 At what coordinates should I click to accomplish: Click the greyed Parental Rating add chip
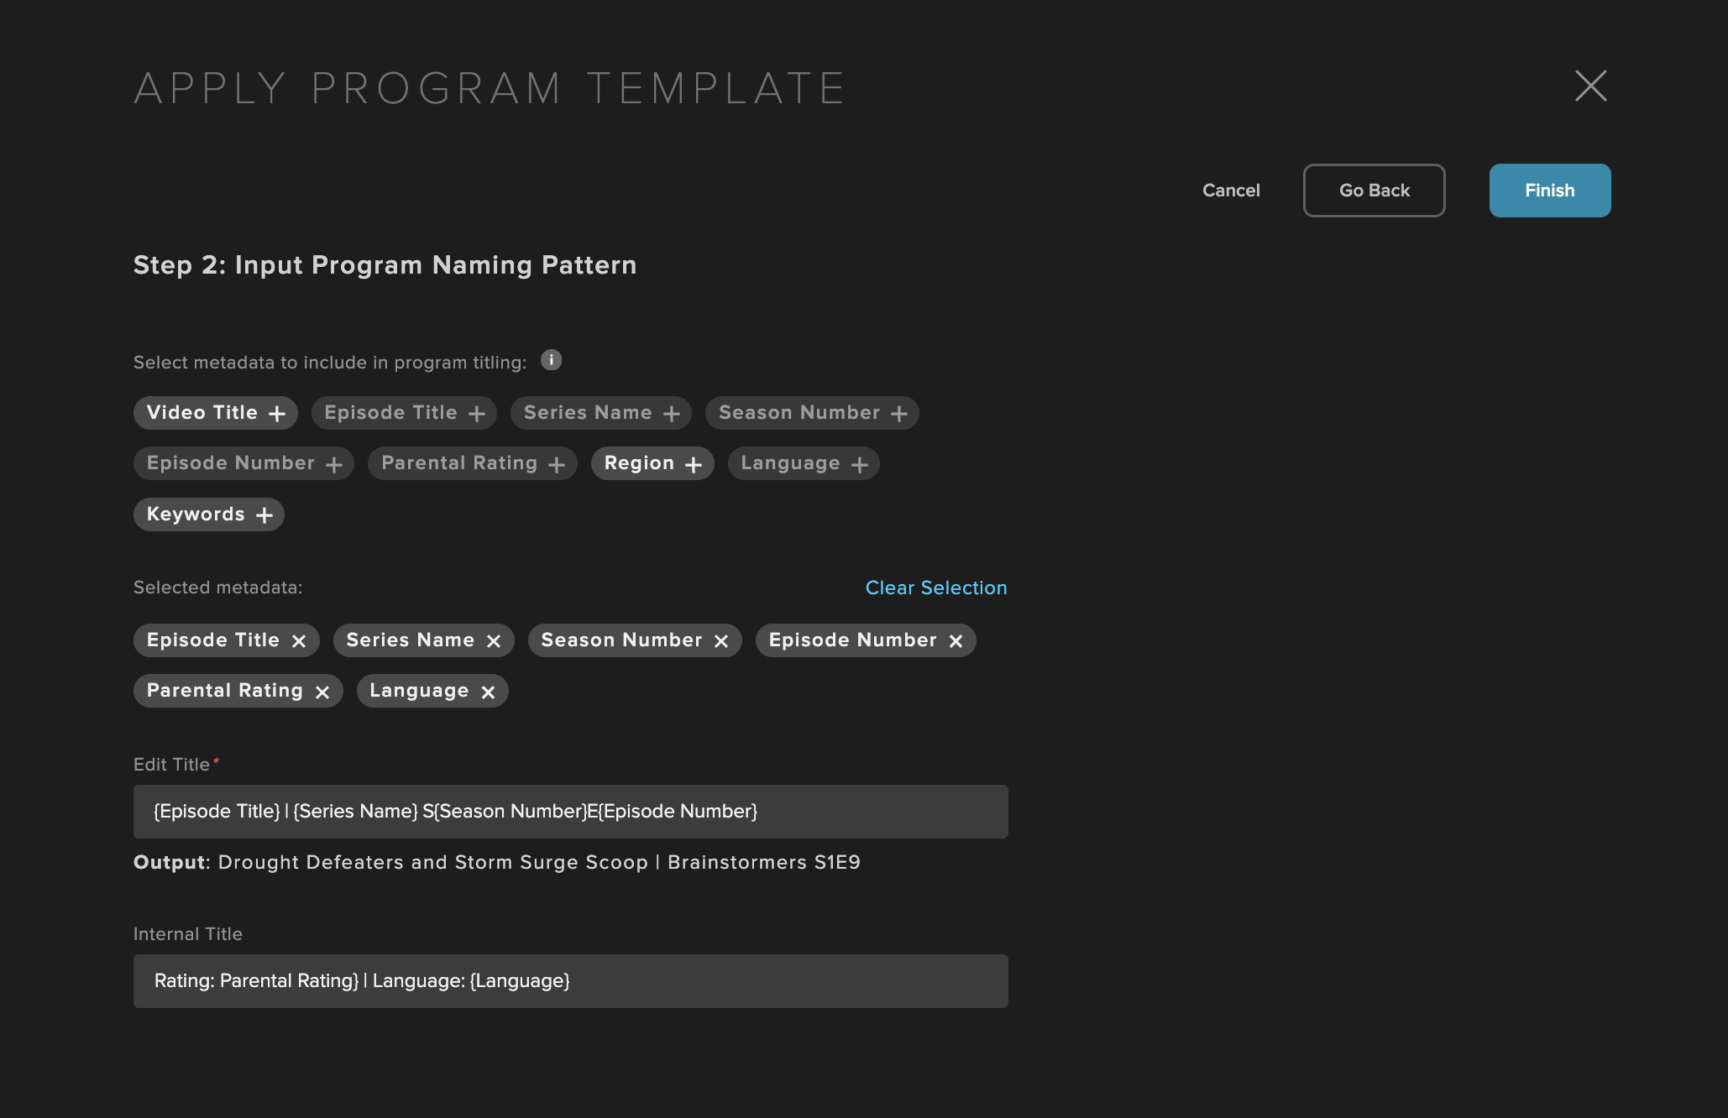tap(473, 463)
